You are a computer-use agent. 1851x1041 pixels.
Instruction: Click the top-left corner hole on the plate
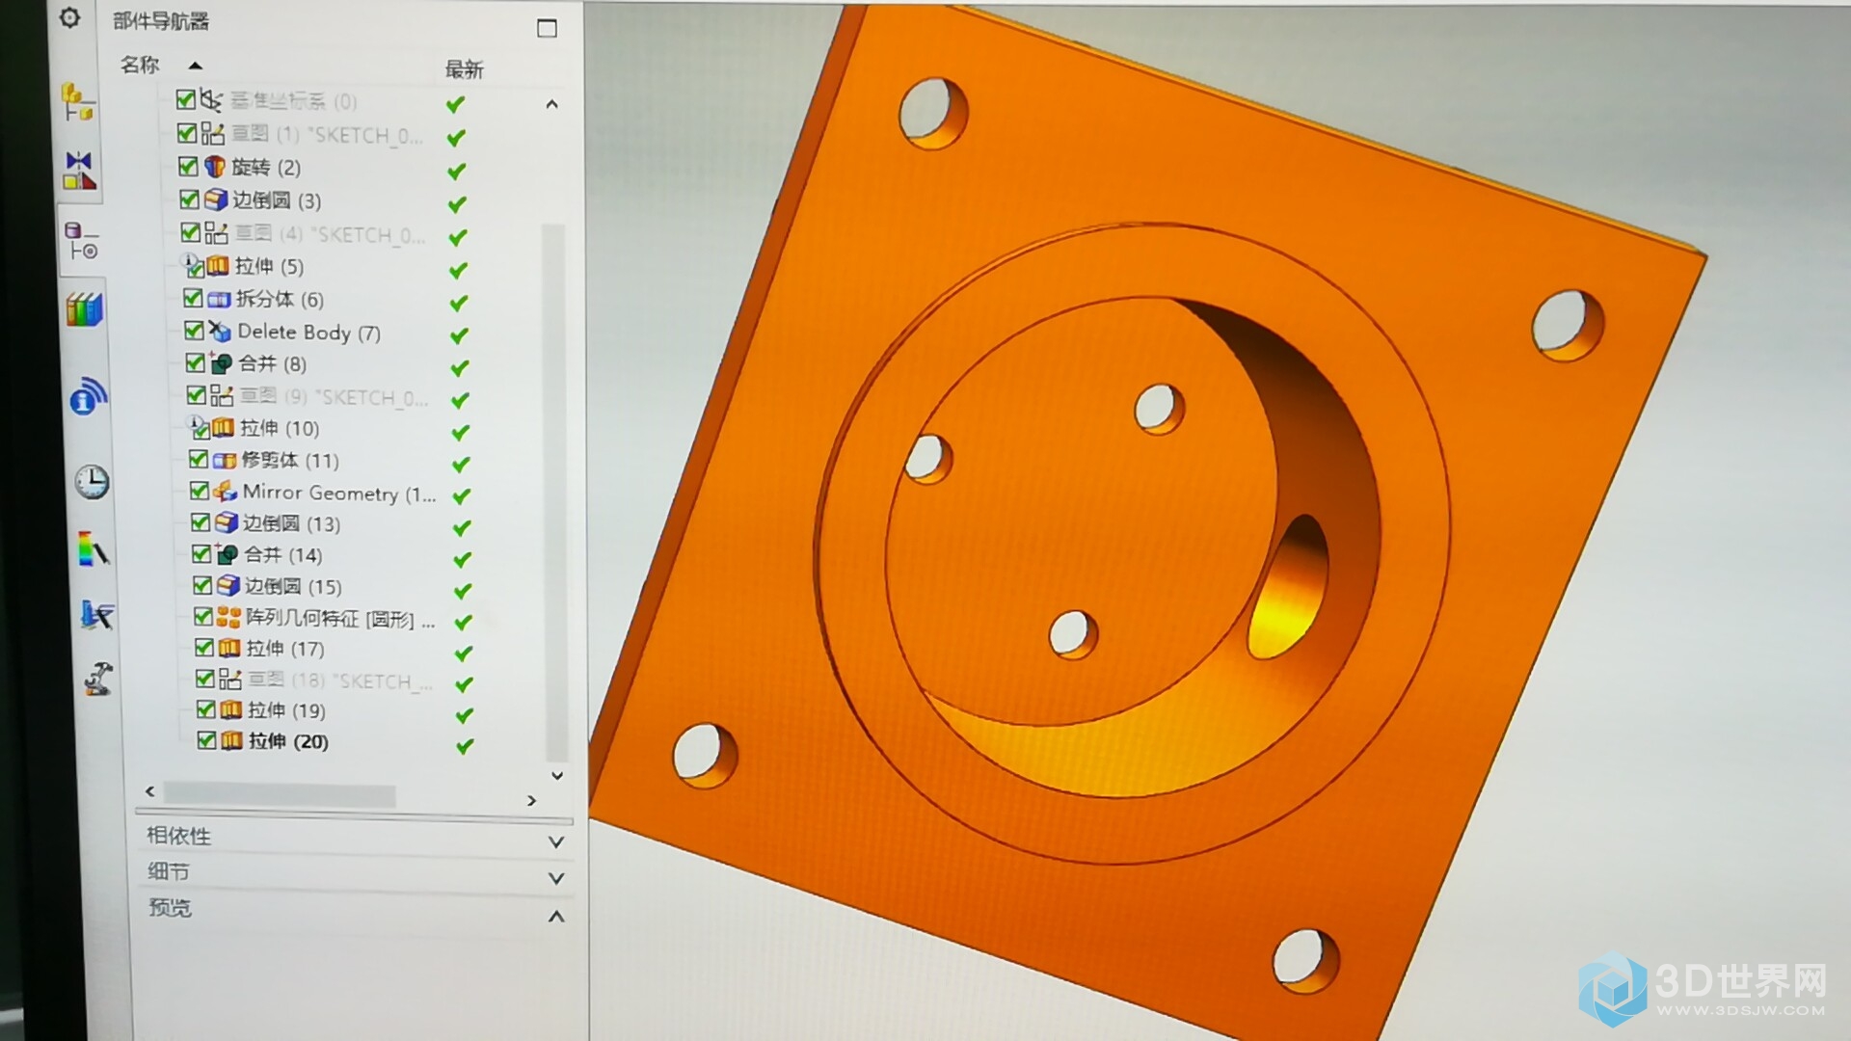[x=933, y=114]
